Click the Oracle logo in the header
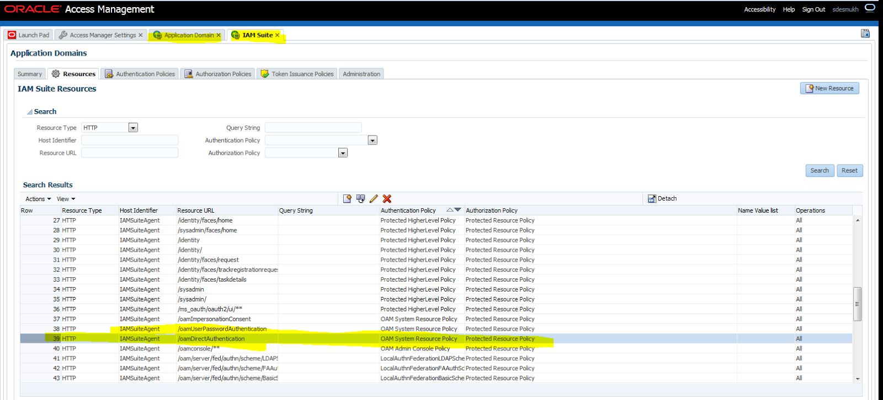The height and width of the screenshot is (400, 883). click(x=33, y=9)
